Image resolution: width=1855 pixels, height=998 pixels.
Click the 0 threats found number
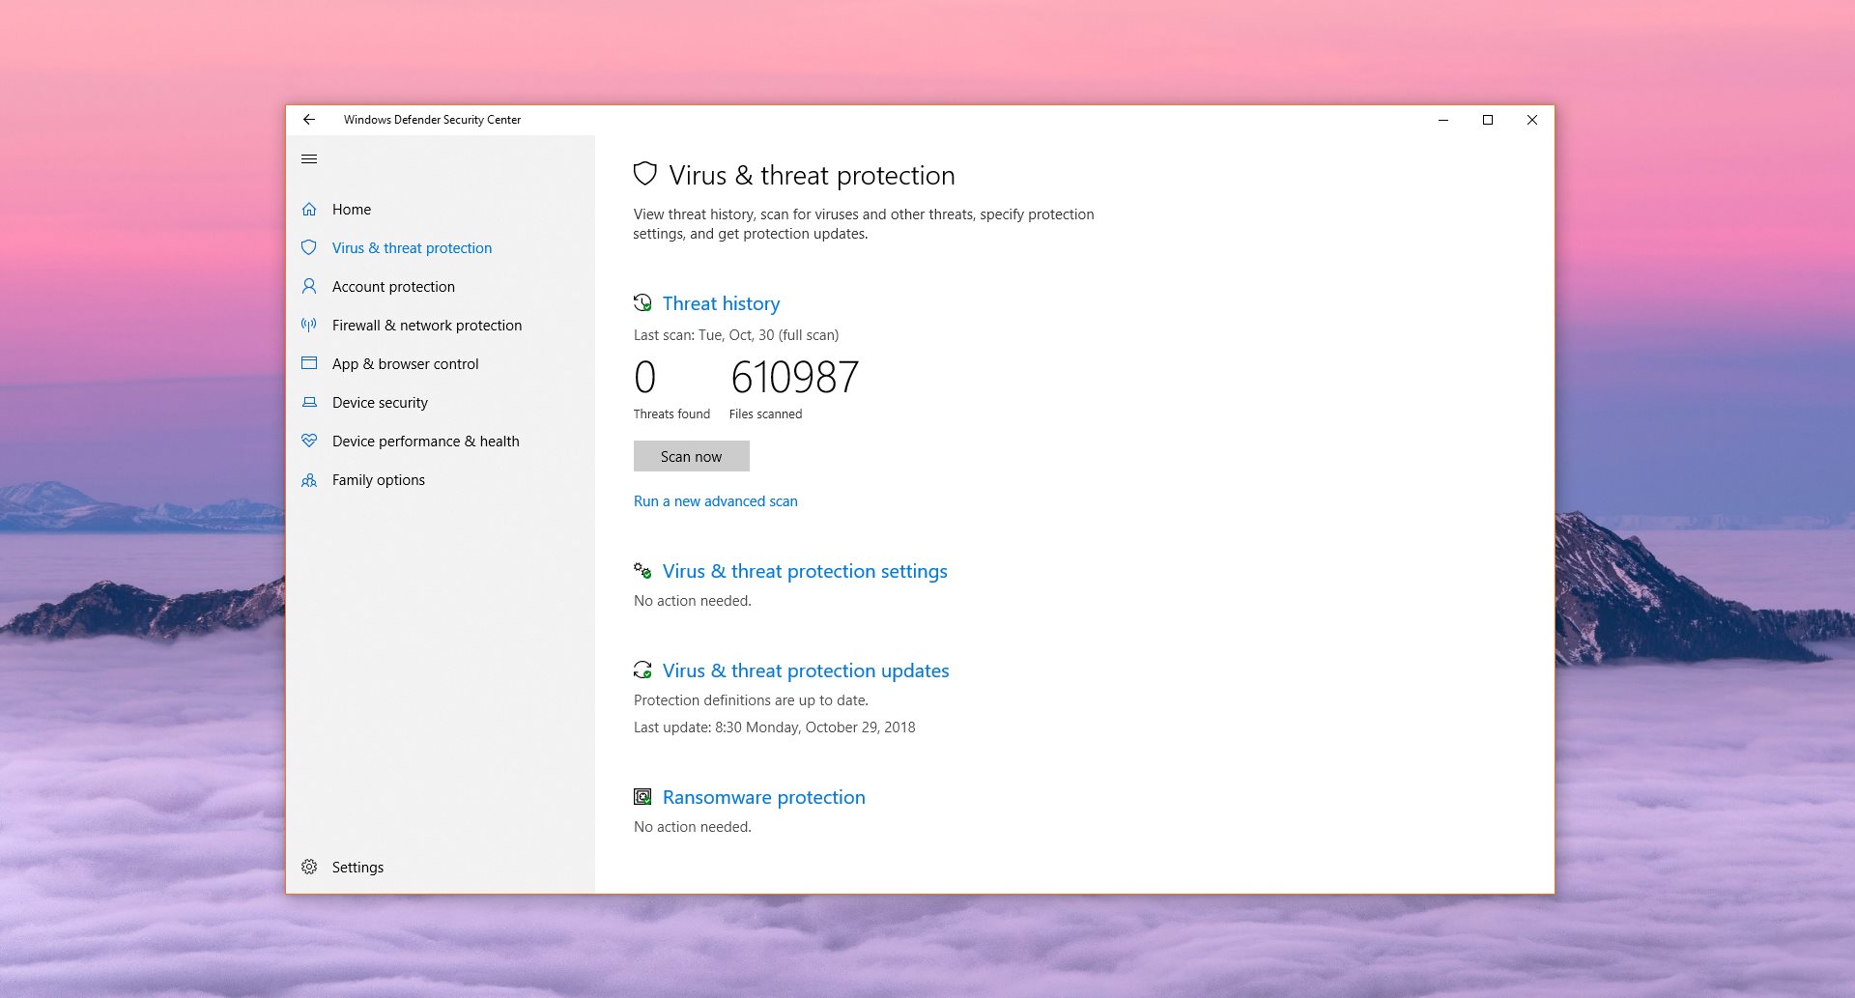[x=645, y=377]
